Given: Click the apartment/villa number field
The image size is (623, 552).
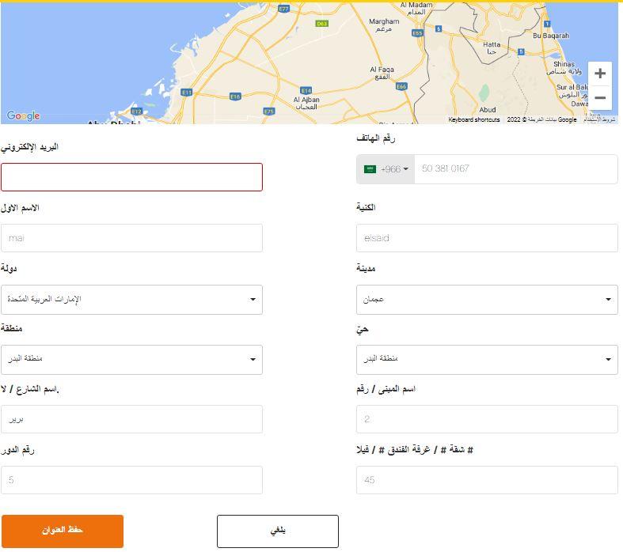Looking at the screenshot, I should (x=487, y=480).
